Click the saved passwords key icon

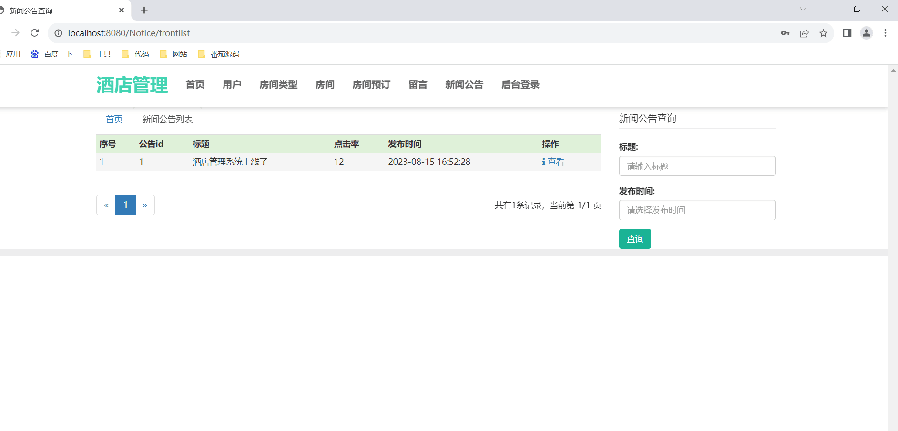click(x=785, y=33)
